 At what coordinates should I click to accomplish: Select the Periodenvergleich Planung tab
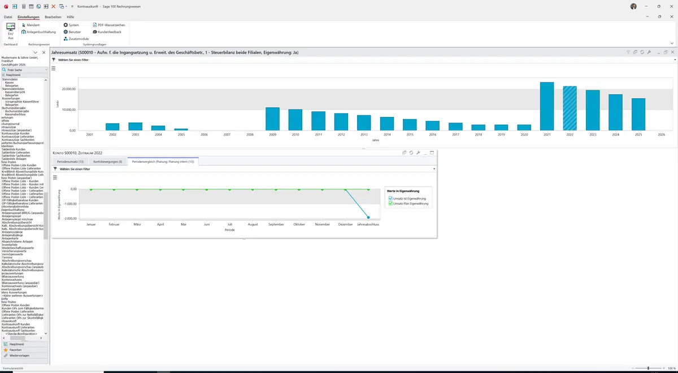[163, 162]
